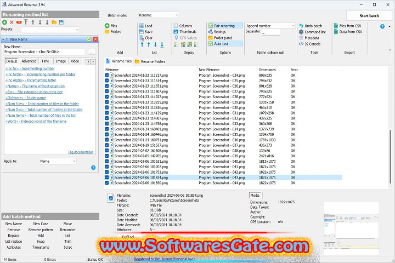Select the Advanced tag tab

tap(29, 61)
